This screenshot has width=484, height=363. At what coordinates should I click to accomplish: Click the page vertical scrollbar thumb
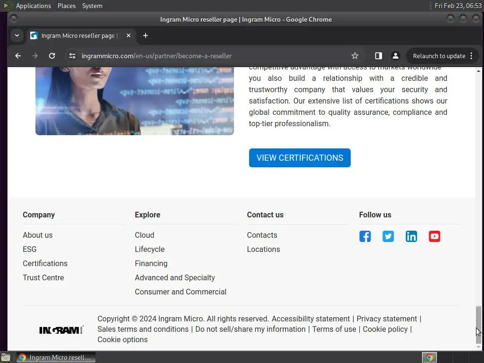pyautogui.click(x=478, y=325)
